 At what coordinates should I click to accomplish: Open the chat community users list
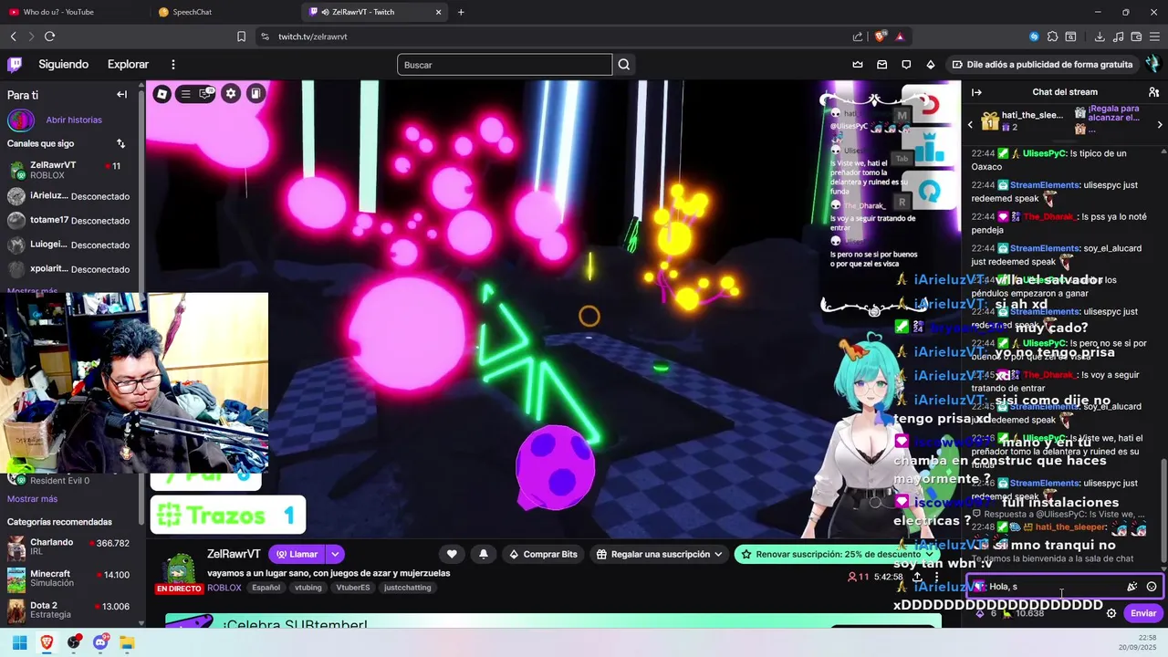click(x=1154, y=92)
